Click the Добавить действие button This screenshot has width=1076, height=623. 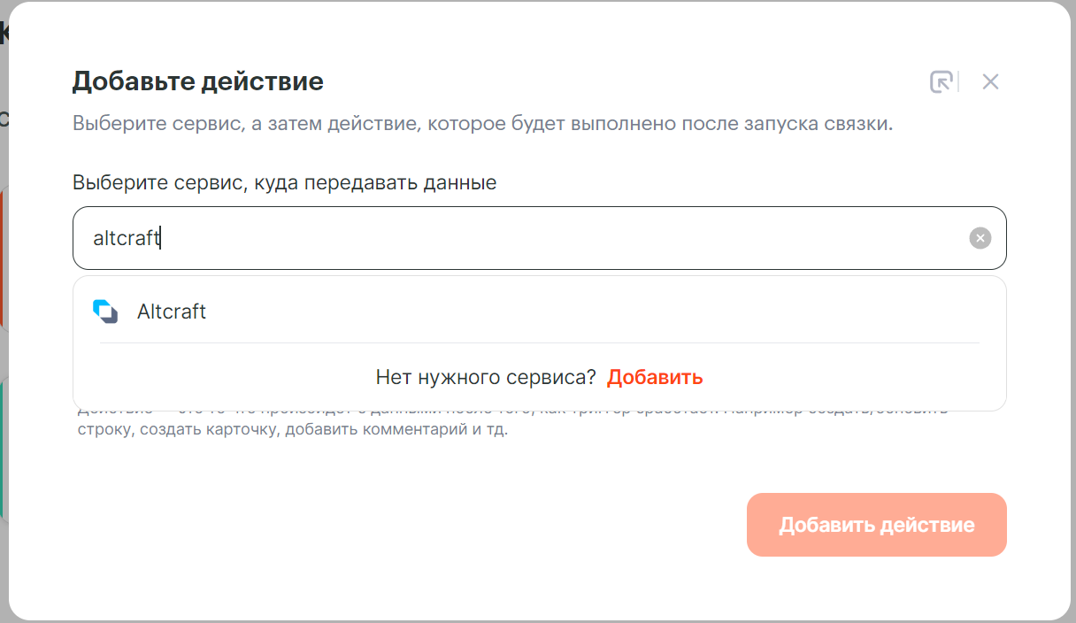pos(877,525)
